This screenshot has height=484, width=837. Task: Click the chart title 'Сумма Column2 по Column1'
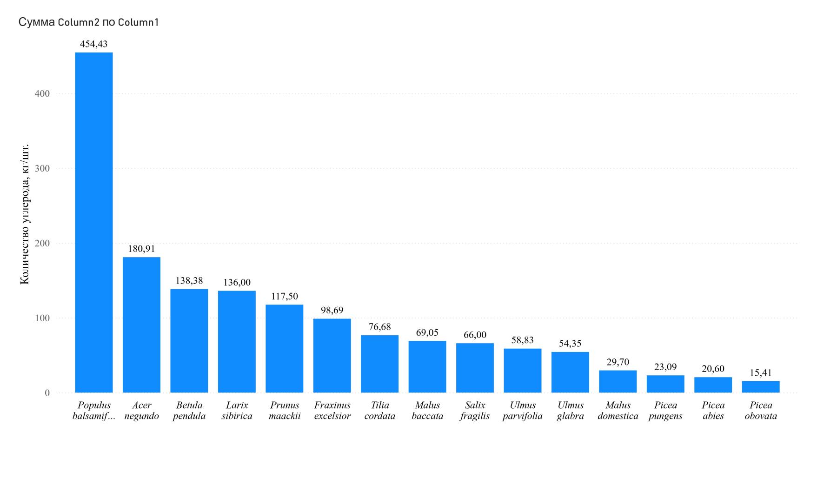pyautogui.click(x=89, y=22)
